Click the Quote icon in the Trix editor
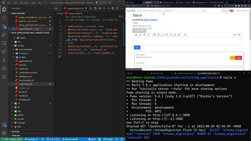 pos(158,34)
